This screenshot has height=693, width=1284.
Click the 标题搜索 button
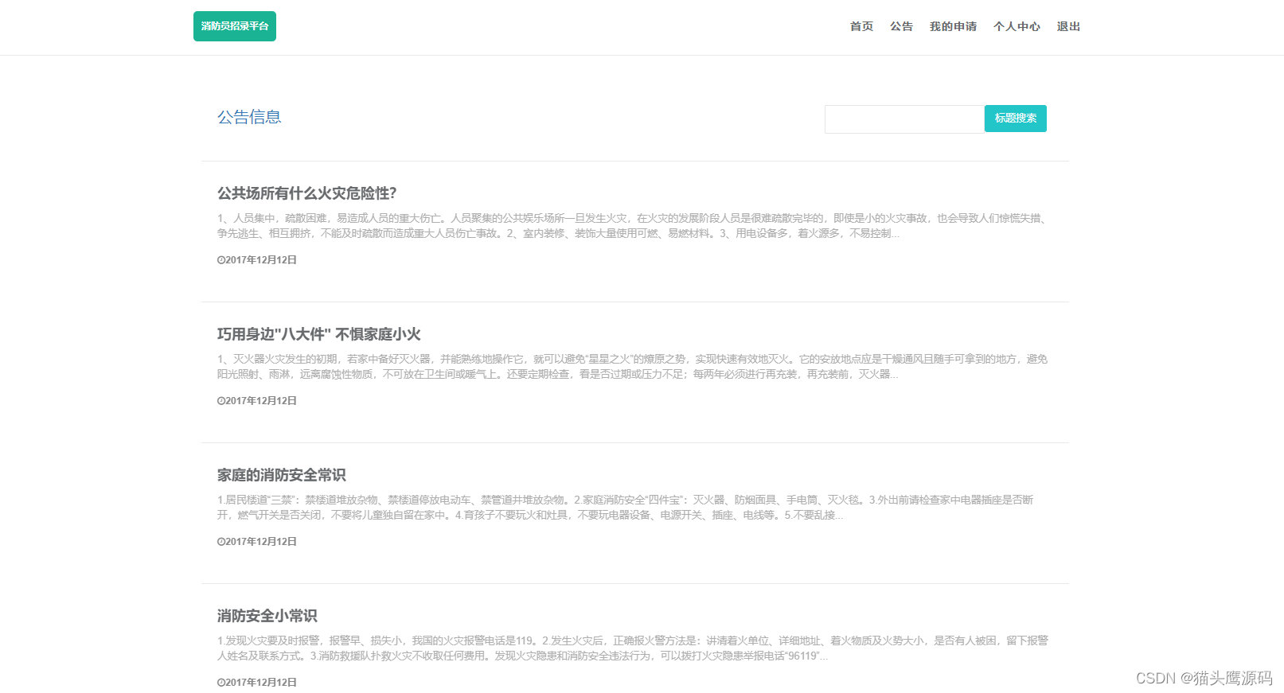coord(1016,119)
